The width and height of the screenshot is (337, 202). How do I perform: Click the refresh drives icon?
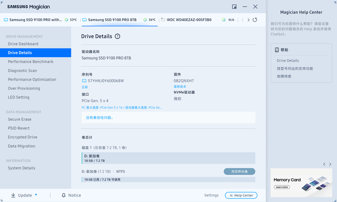(255, 20)
